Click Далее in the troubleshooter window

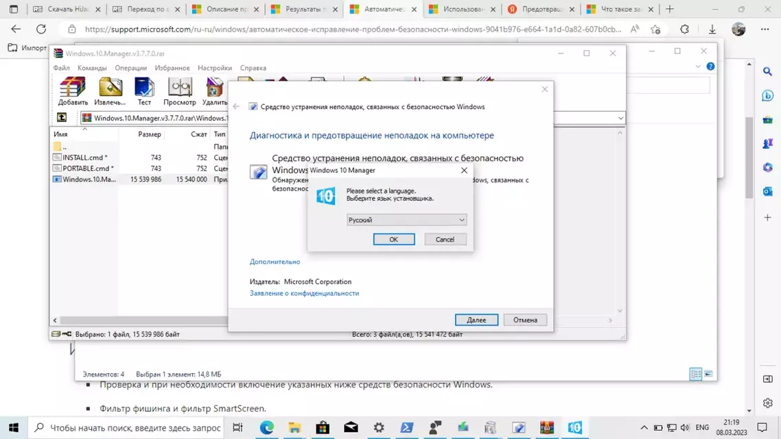pos(476,320)
